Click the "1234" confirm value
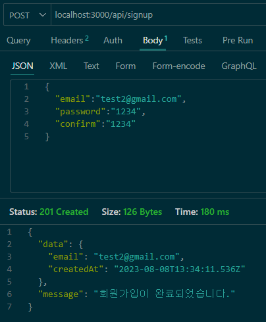This screenshot has height=322, width=266. (120, 124)
